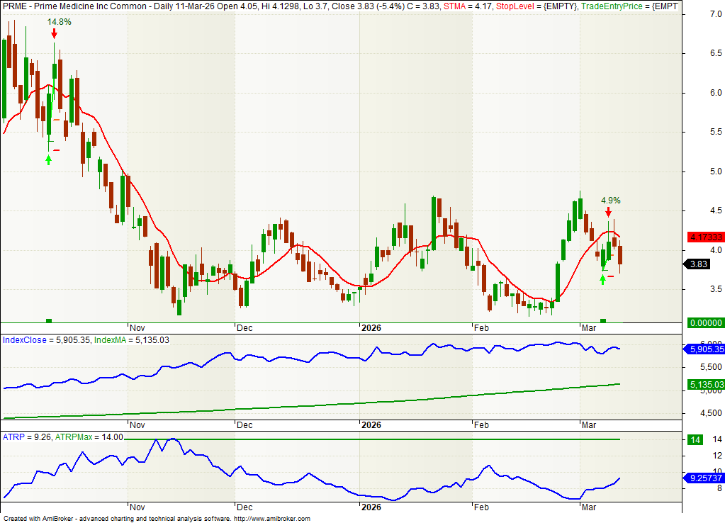Select the blue 9.25737 ATRP value tag

[x=704, y=478]
